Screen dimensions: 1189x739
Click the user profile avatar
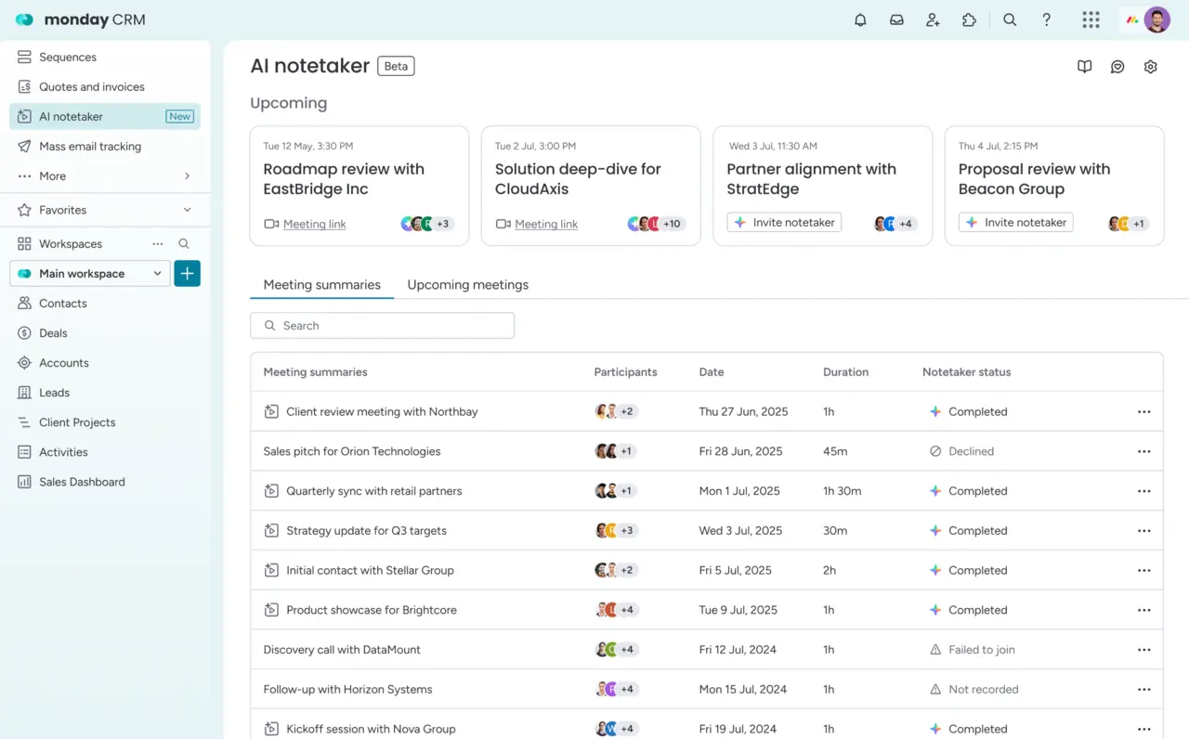1157,19
